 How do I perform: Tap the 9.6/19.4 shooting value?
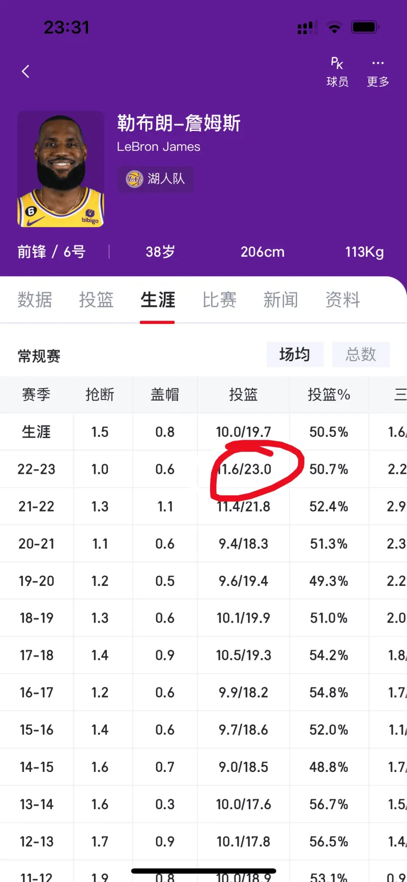tap(243, 581)
